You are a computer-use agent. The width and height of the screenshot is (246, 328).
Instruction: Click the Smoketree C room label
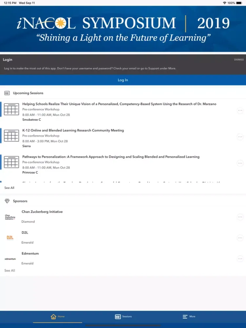click(31, 120)
